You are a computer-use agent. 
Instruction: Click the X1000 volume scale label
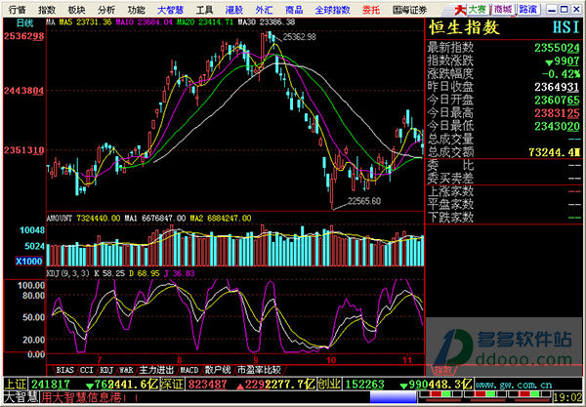(28, 261)
